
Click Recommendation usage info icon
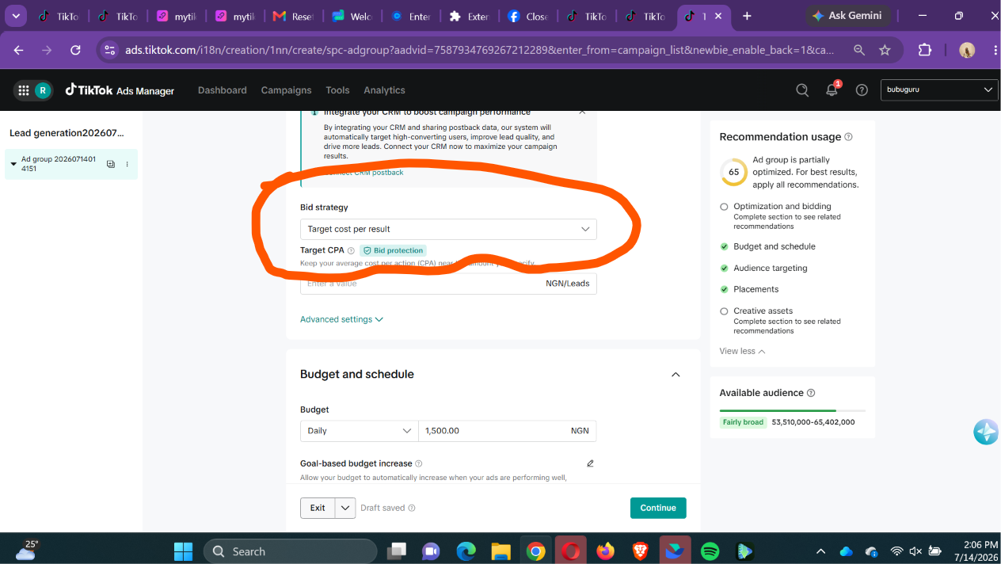pos(849,137)
